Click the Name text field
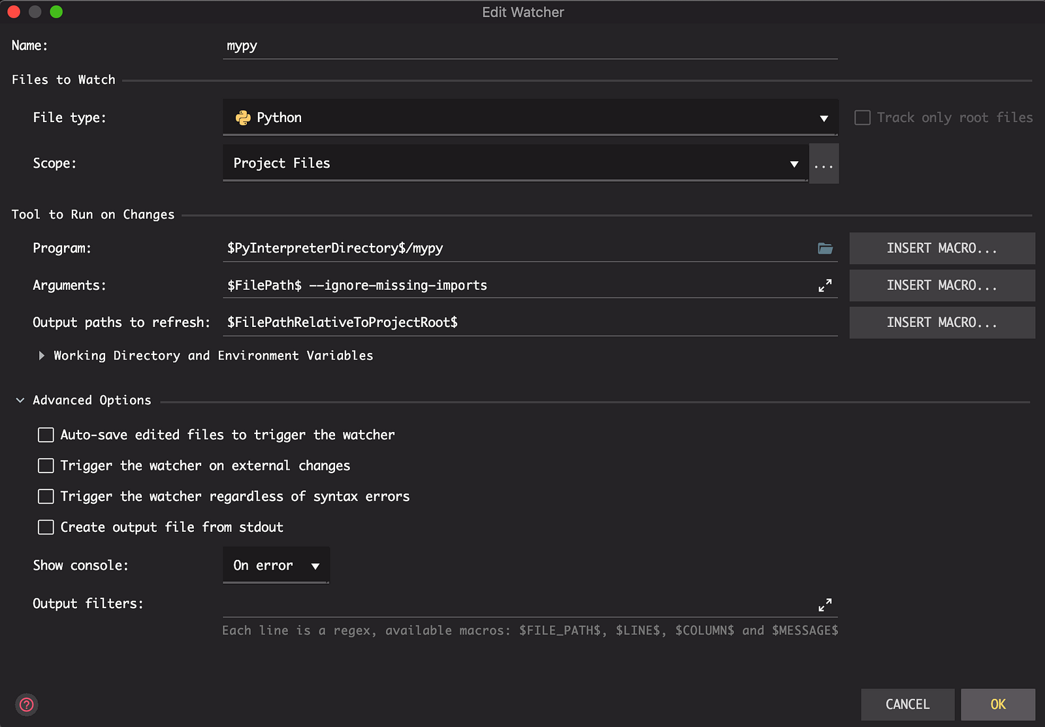This screenshot has height=727, width=1045. coord(530,46)
